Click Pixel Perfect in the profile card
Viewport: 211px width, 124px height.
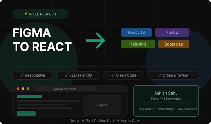(x=165, y=109)
